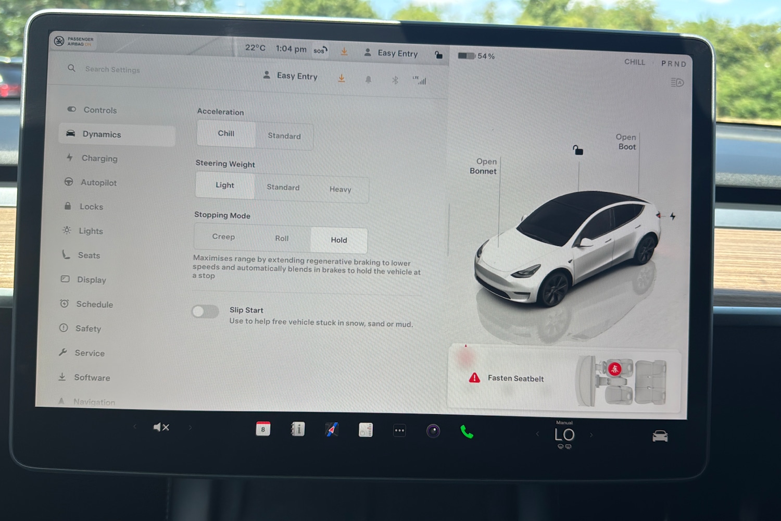Open notifications bell icon
This screenshot has width=781, height=521.
368,79
